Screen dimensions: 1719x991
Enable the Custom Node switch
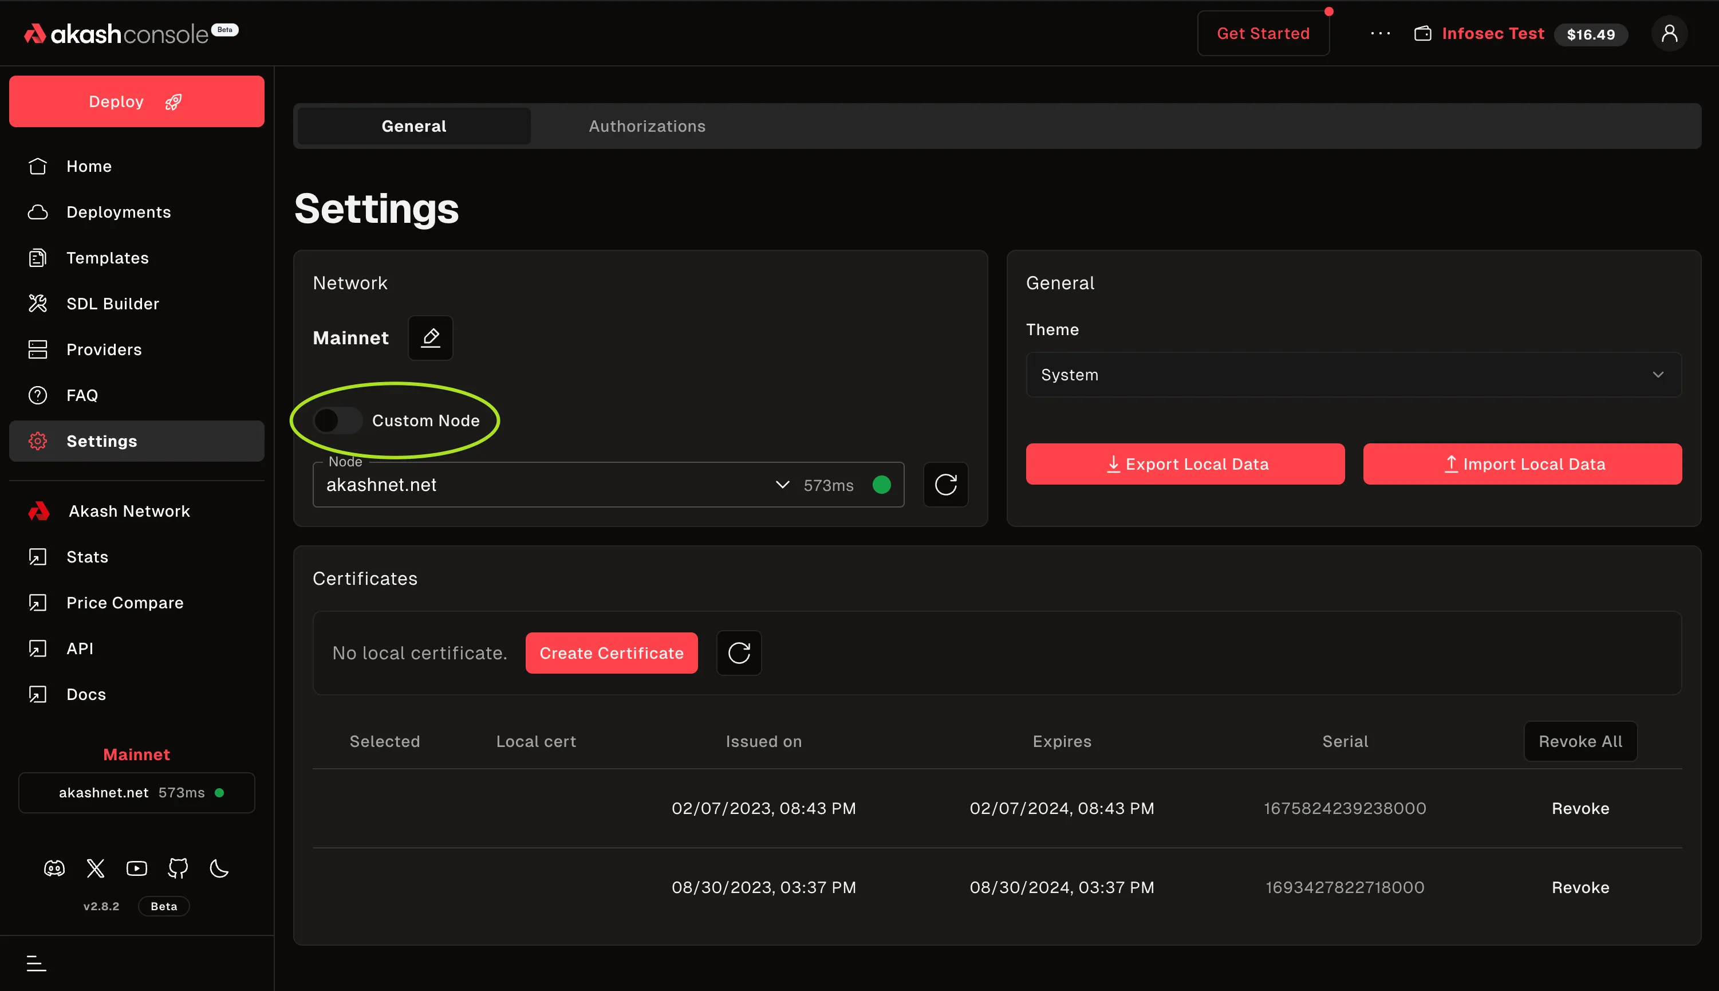338,420
